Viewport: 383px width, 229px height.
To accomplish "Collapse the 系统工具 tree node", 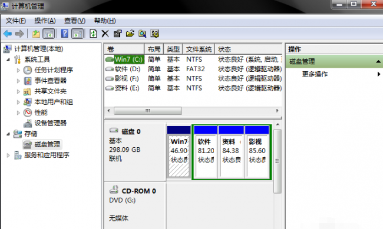I will click(8, 59).
